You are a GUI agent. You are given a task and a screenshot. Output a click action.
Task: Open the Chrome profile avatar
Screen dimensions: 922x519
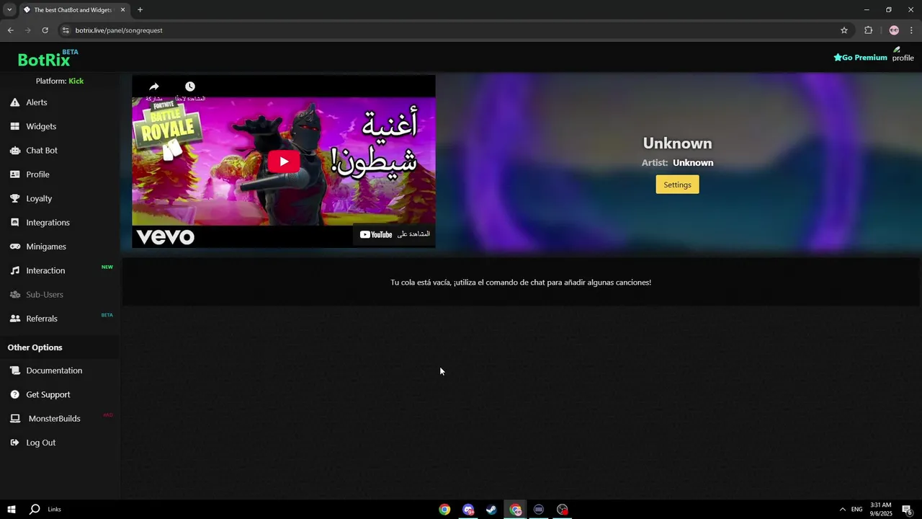pyautogui.click(x=894, y=30)
